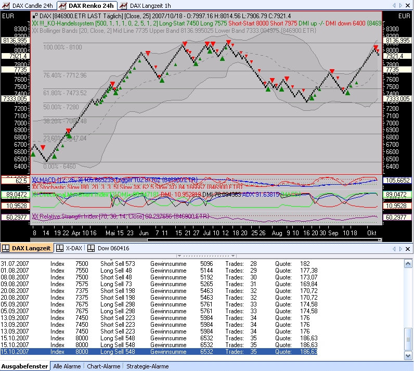The height and width of the screenshot is (371, 414).
Task: Click output list scroll down arrow
Action: point(408,356)
